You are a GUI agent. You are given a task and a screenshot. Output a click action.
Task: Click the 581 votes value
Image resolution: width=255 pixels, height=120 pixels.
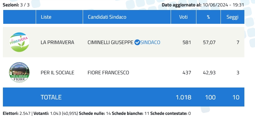pos(187,42)
